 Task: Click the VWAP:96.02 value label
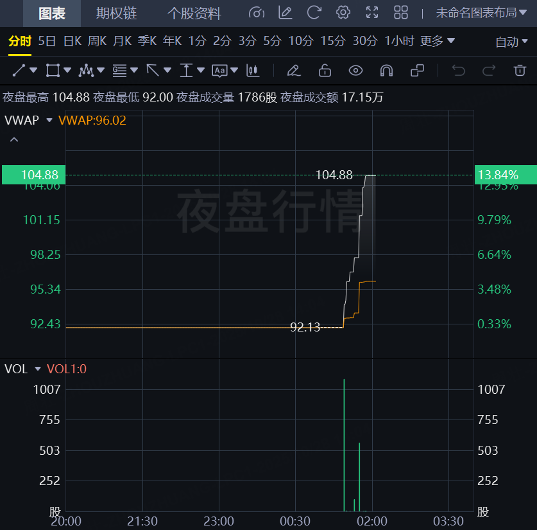92,120
